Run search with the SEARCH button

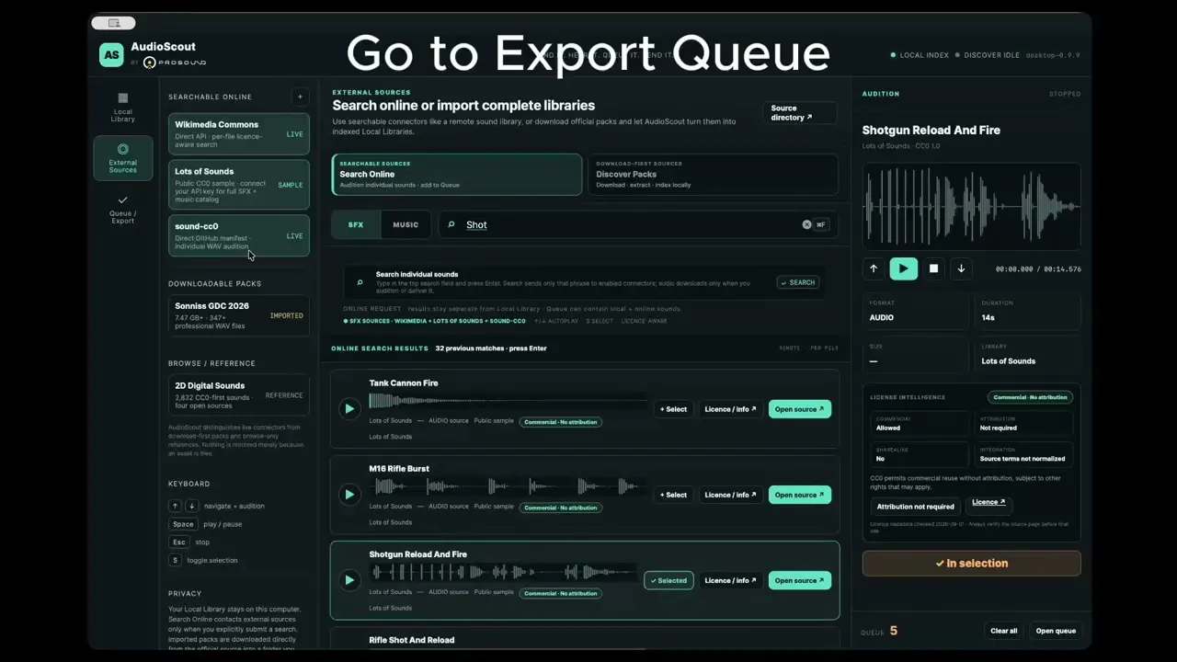click(798, 282)
